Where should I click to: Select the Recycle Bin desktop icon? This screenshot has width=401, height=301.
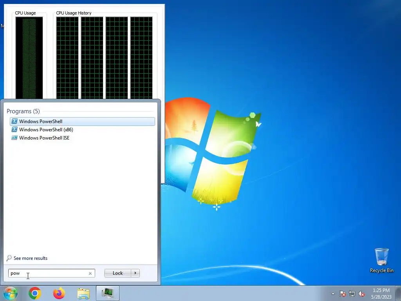coord(381,260)
